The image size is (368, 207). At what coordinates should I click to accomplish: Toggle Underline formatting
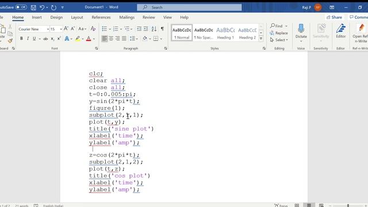[x=34, y=39]
